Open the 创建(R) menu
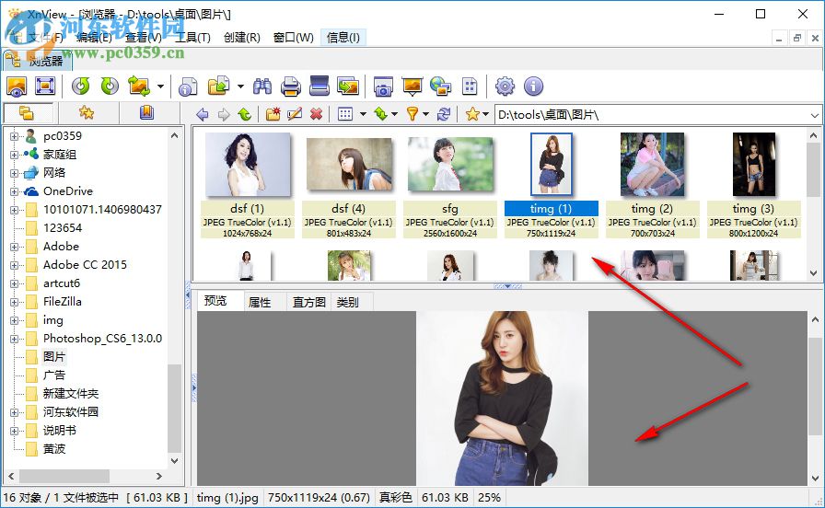The width and height of the screenshot is (825, 508). click(242, 38)
